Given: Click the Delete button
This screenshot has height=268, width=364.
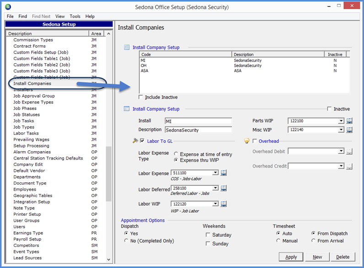Looking at the screenshot, I should tap(343, 257).
